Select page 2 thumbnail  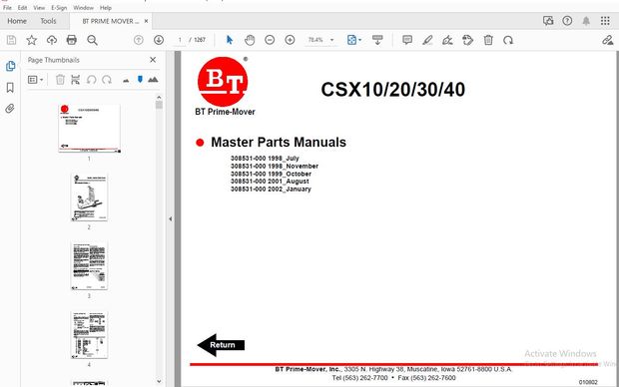click(89, 197)
